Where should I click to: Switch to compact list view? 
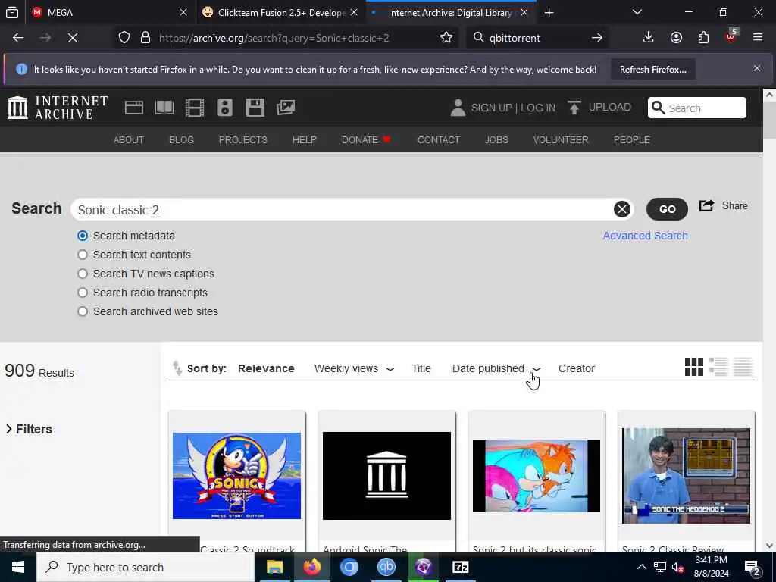pos(743,368)
